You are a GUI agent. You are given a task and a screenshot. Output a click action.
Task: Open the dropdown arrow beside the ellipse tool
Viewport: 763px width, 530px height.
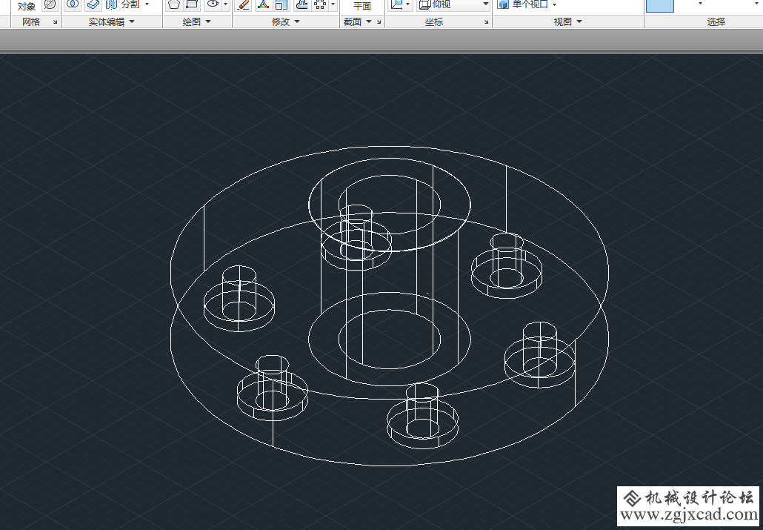[x=225, y=4]
